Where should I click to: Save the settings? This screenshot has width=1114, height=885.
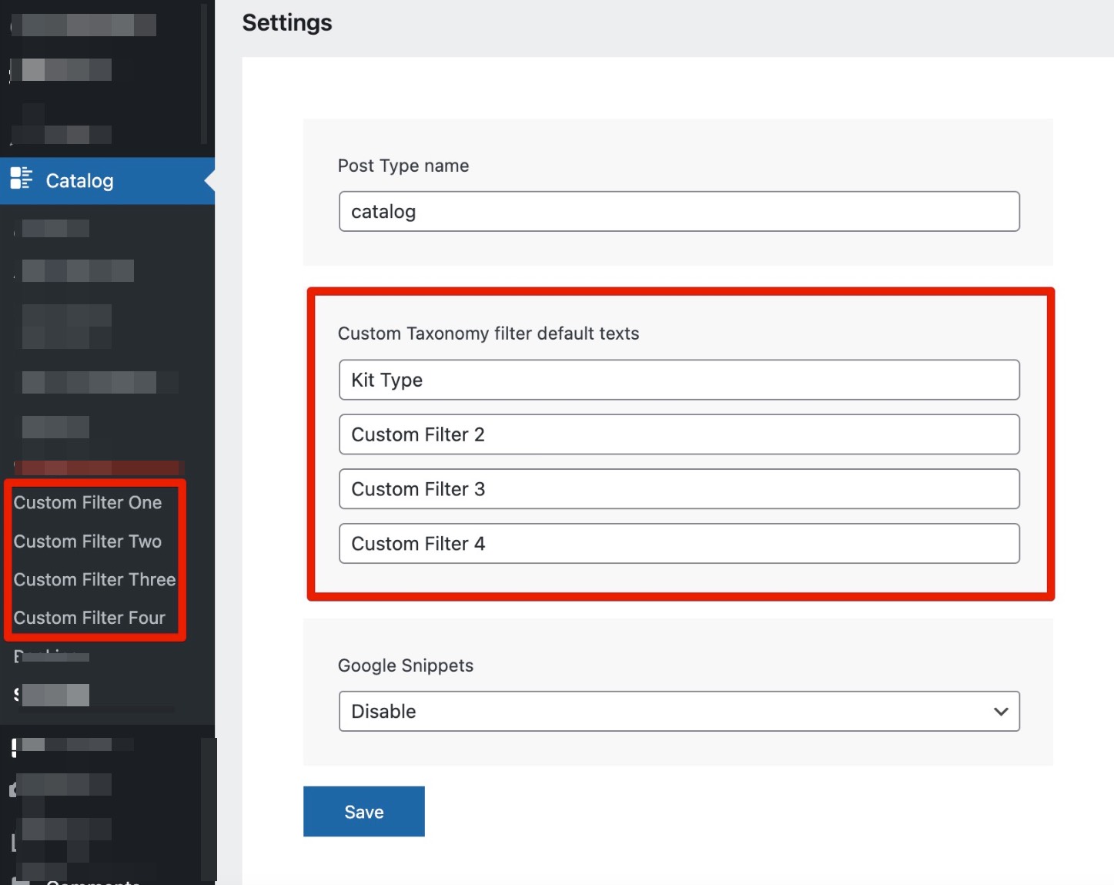[x=364, y=812]
